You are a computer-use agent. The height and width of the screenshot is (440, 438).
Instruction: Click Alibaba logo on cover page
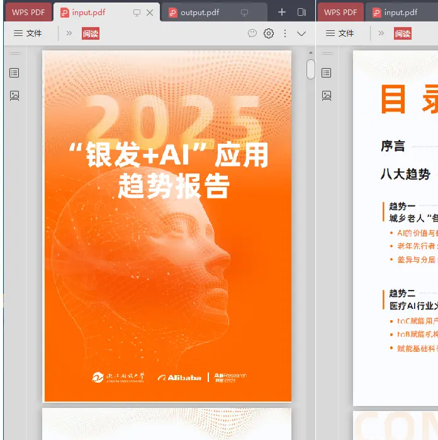[179, 378]
